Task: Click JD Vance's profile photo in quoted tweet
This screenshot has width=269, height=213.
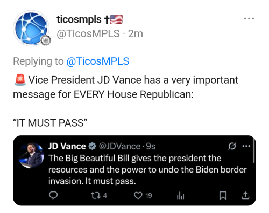Action: coord(31,155)
